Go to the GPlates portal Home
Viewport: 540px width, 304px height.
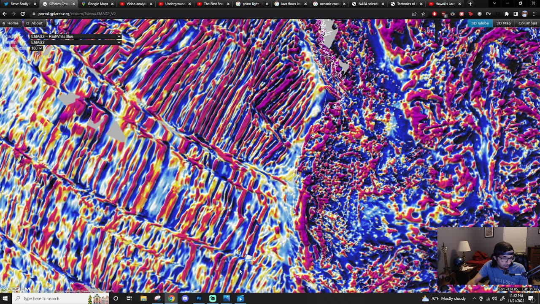tap(10, 23)
